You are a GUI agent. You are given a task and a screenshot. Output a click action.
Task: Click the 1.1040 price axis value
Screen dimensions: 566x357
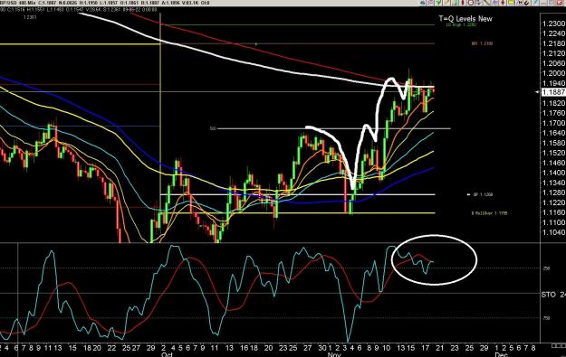pyautogui.click(x=553, y=232)
